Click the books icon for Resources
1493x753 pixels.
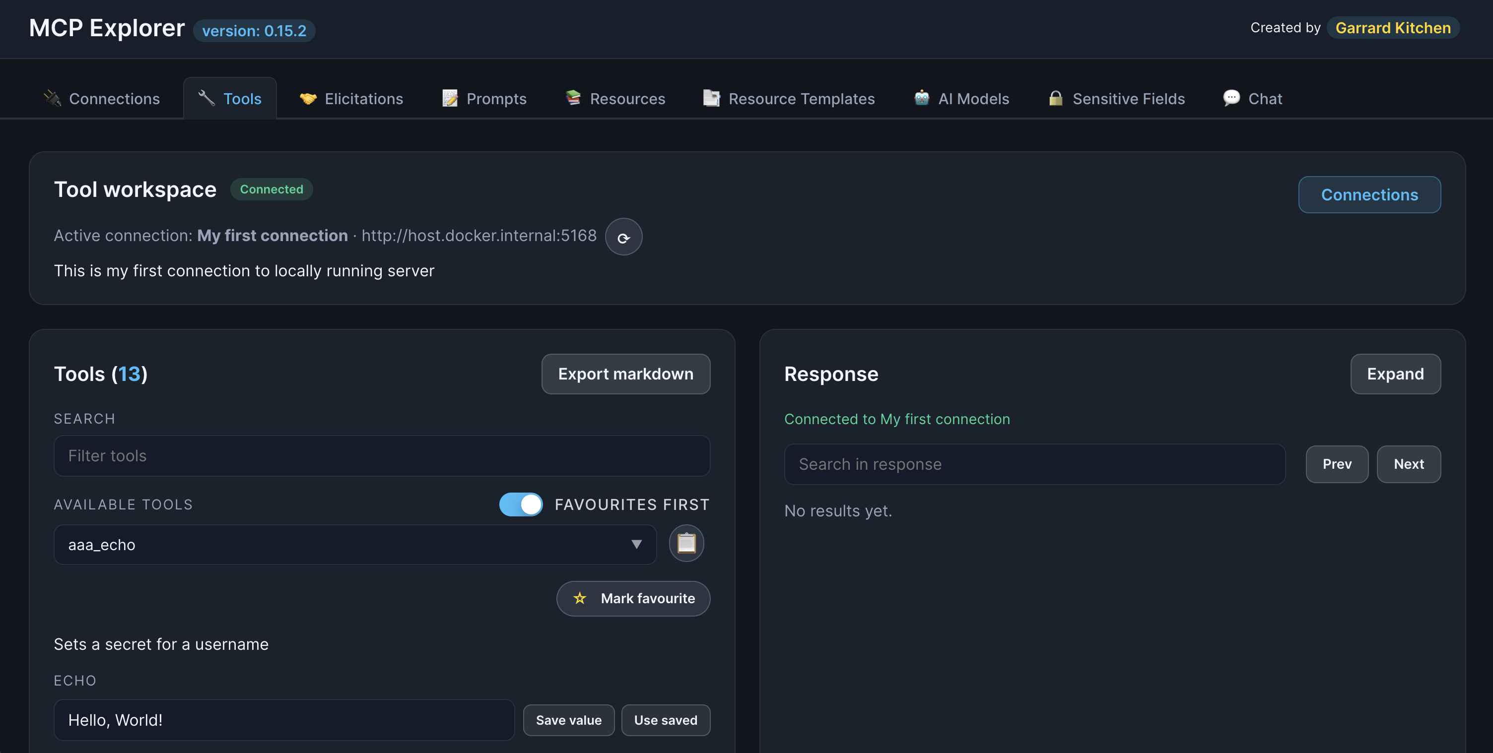573,98
